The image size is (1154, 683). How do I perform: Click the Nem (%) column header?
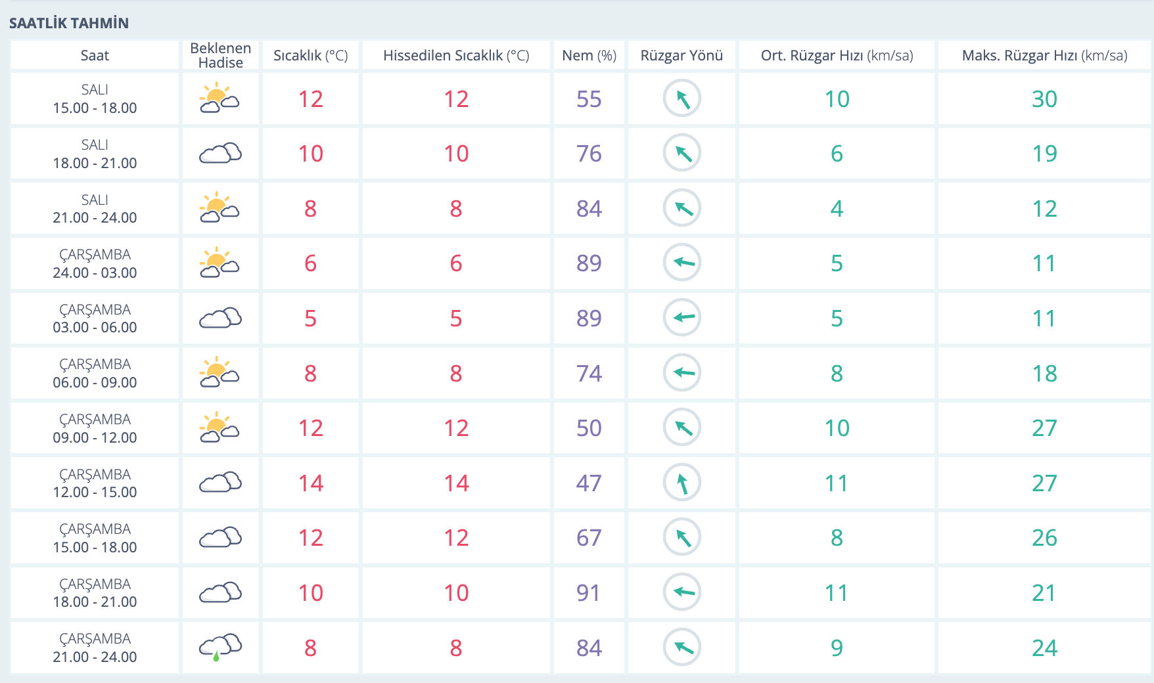pos(589,55)
